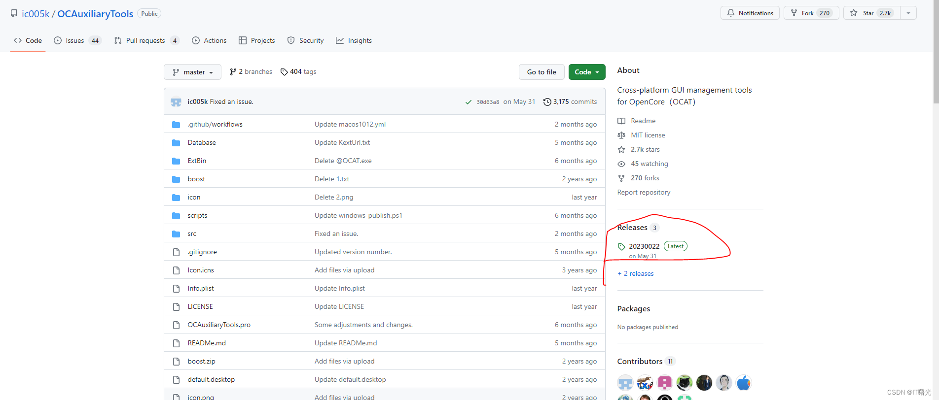Viewport: 939px width, 400px height.
Task: View the 404 tags link
Action: (298, 72)
